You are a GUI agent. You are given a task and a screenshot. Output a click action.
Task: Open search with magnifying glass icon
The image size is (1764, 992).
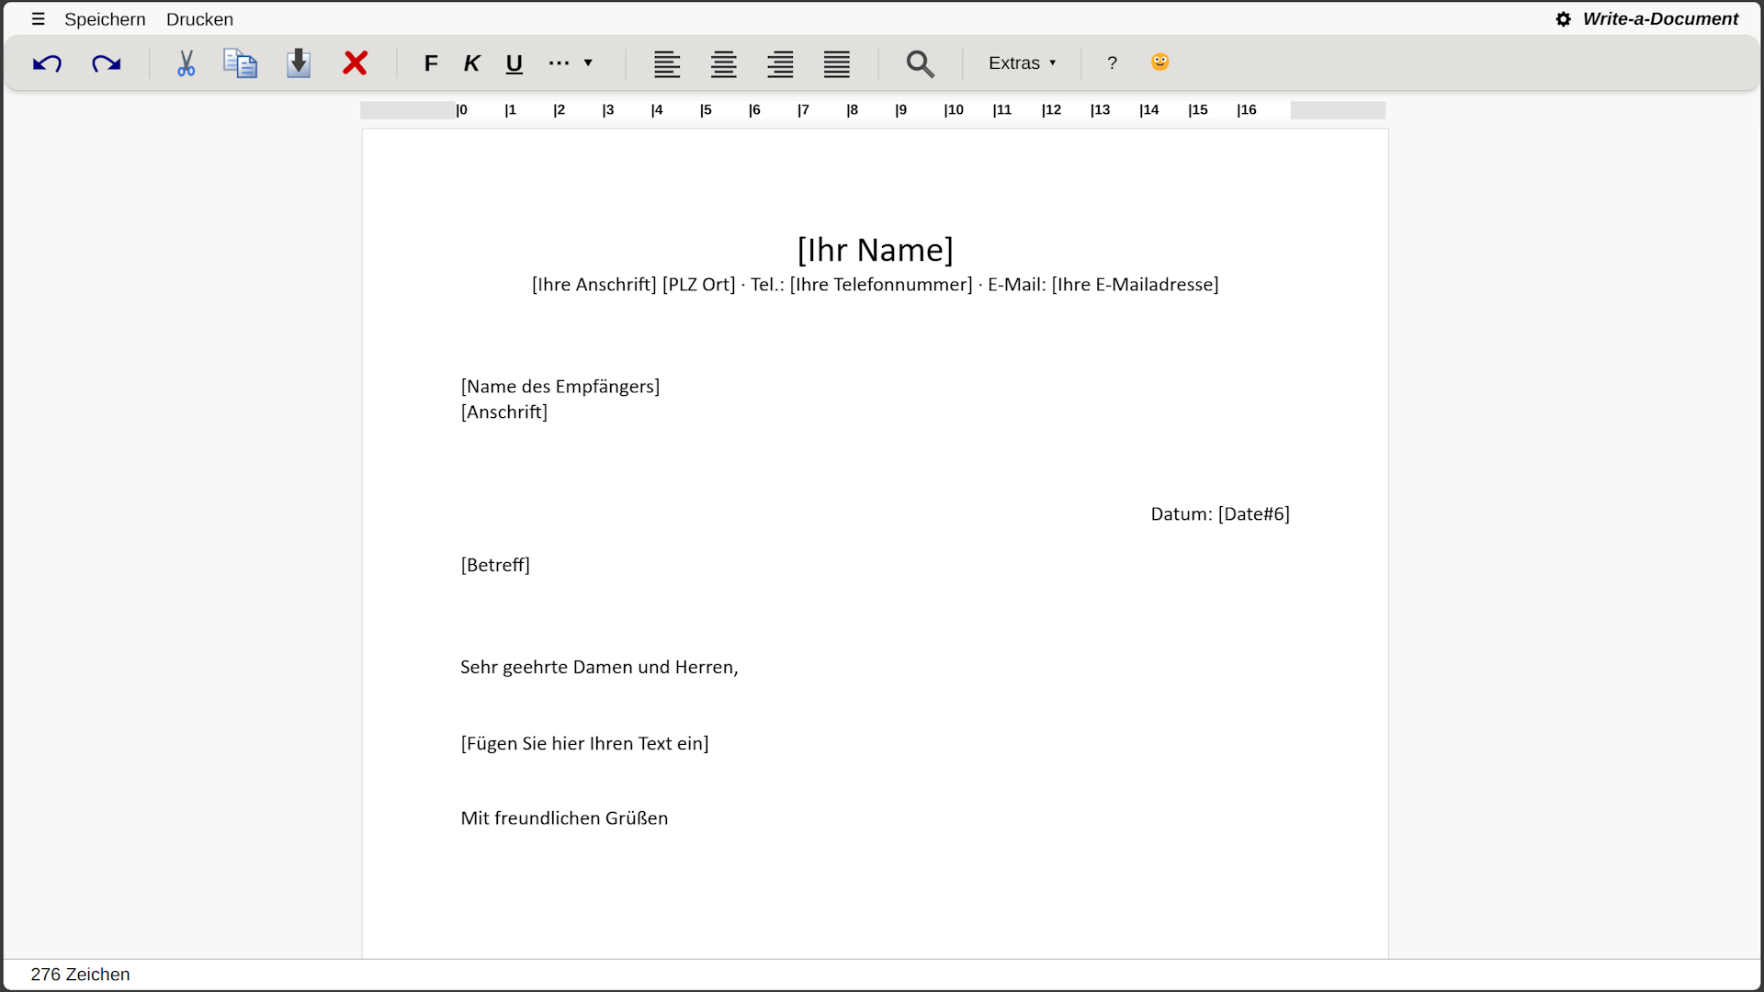pyautogui.click(x=920, y=63)
